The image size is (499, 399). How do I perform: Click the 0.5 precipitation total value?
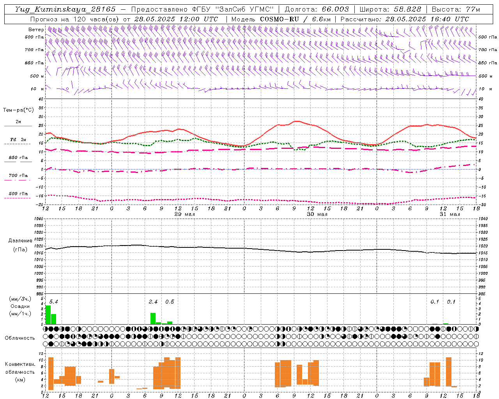point(170,302)
